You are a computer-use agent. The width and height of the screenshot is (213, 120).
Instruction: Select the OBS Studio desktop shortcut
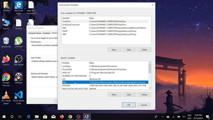pyautogui.click(x=19, y=61)
